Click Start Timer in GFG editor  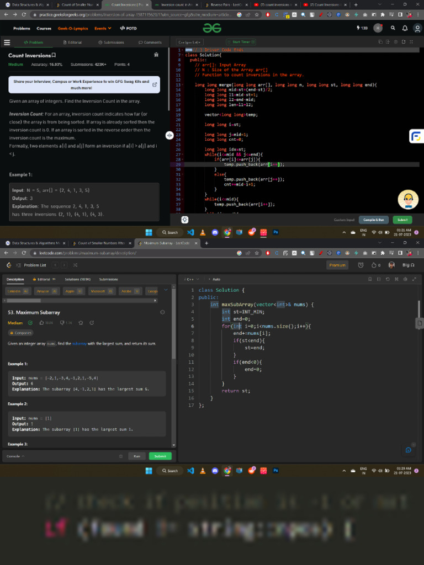coord(241,42)
